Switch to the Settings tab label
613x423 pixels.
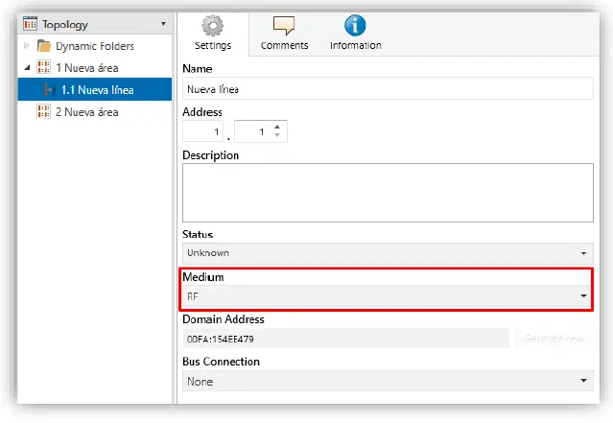tap(213, 45)
